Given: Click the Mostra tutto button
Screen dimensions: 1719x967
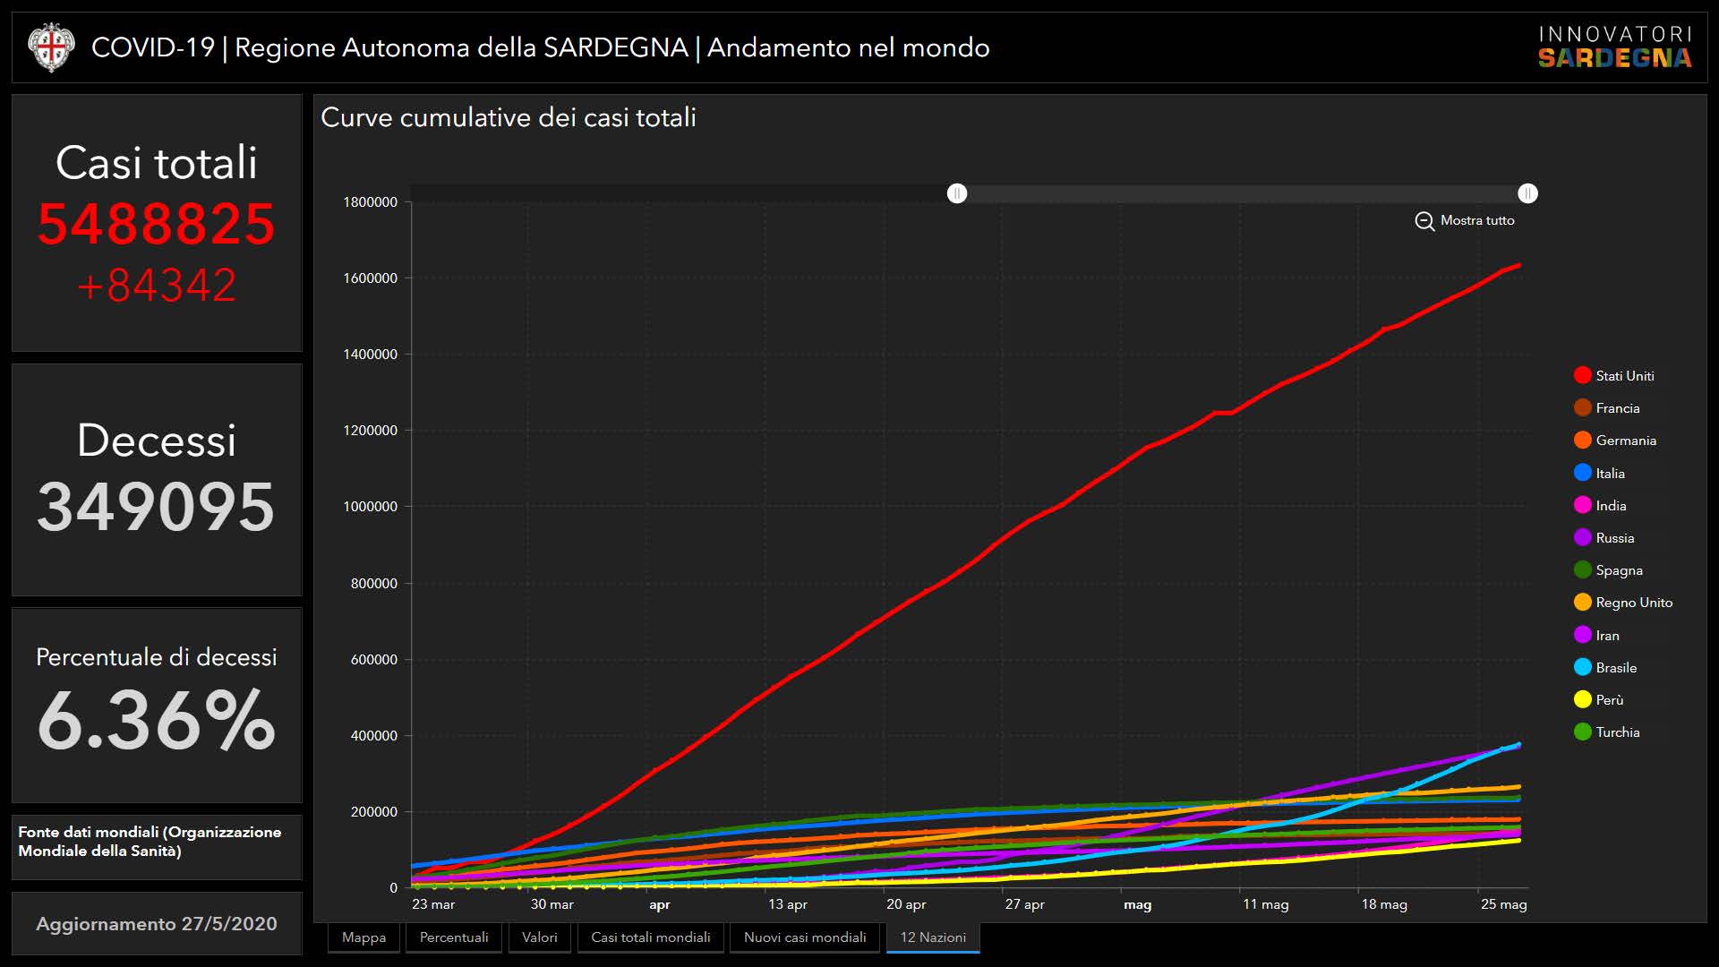Looking at the screenshot, I should (1476, 220).
